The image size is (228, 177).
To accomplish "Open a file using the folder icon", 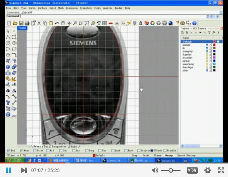I will point(15,23).
